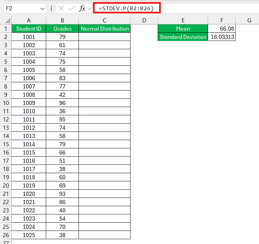Click Student ID 1022 cell
259x244 pixels.
pos(29,210)
